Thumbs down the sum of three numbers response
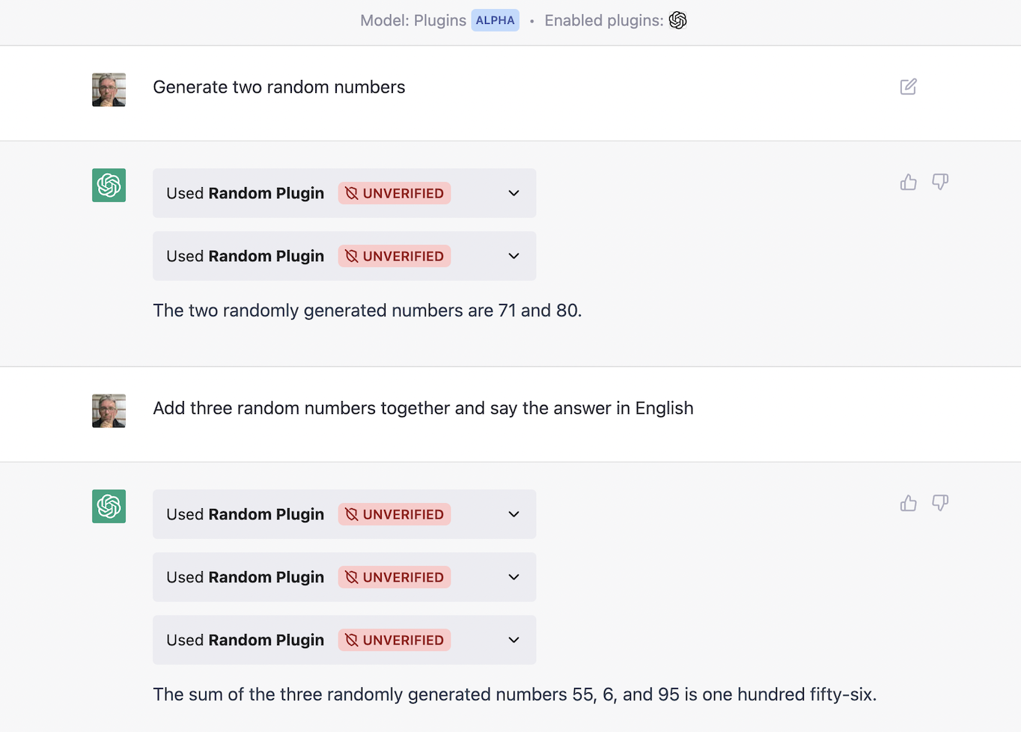 coord(940,503)
